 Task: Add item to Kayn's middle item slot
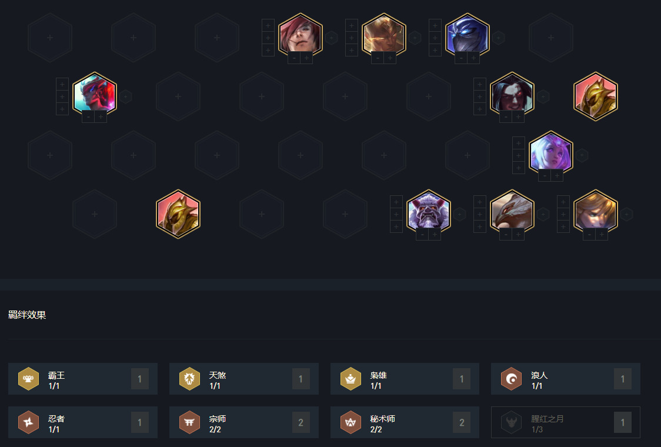point(480,96)
